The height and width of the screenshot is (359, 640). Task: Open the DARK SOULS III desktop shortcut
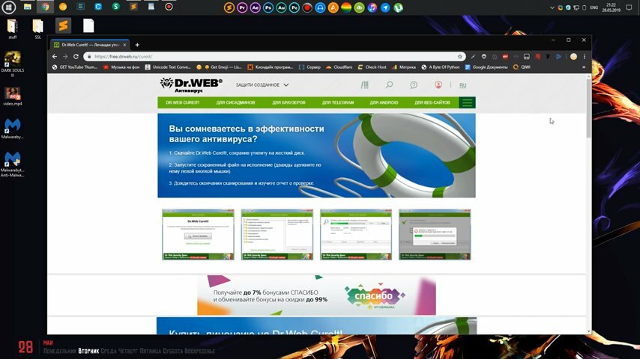coord(12,64)
